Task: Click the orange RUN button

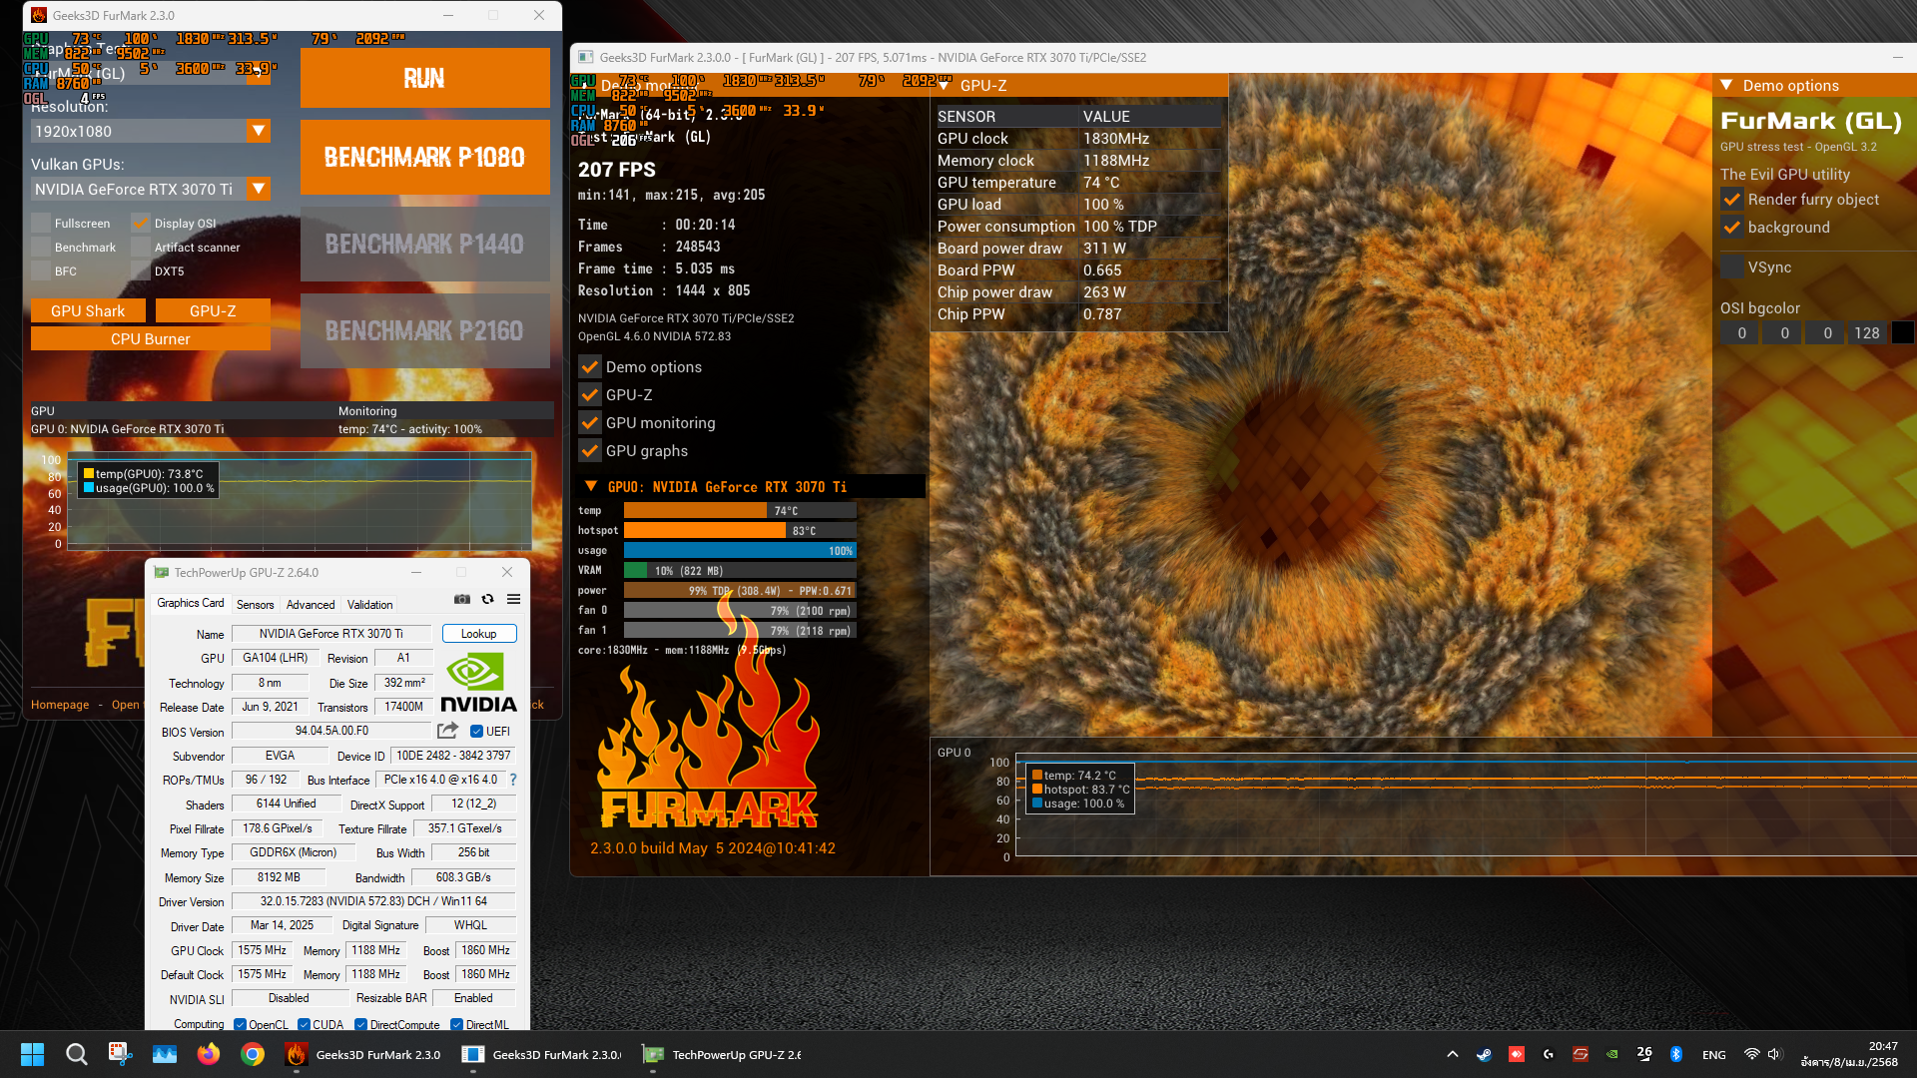Action: click(x=424, y=78)
